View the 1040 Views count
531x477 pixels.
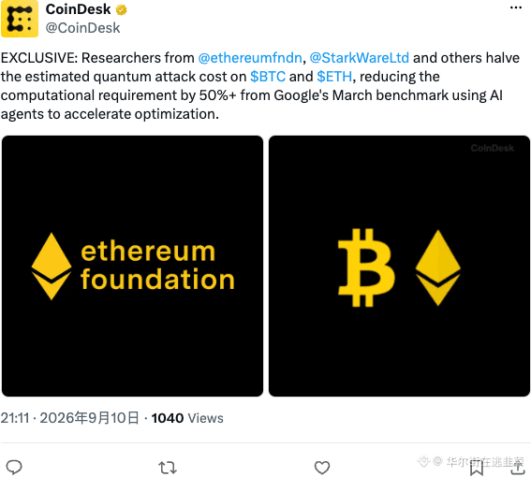click(187, 418)
